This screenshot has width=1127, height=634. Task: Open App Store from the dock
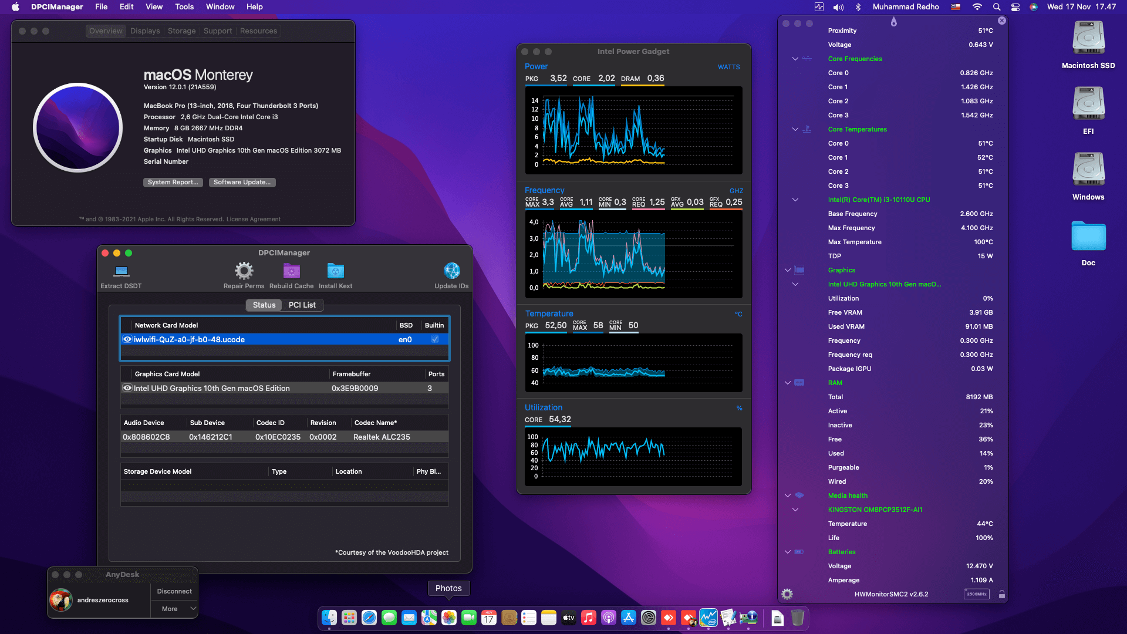click(x=629, y=618)
